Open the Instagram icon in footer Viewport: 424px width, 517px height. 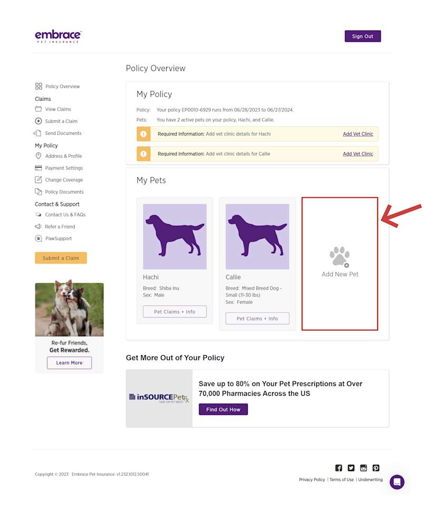point(363,467)
